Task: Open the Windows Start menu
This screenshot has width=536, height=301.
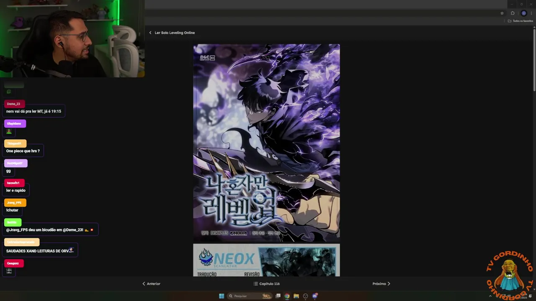Action: (222, 296)
